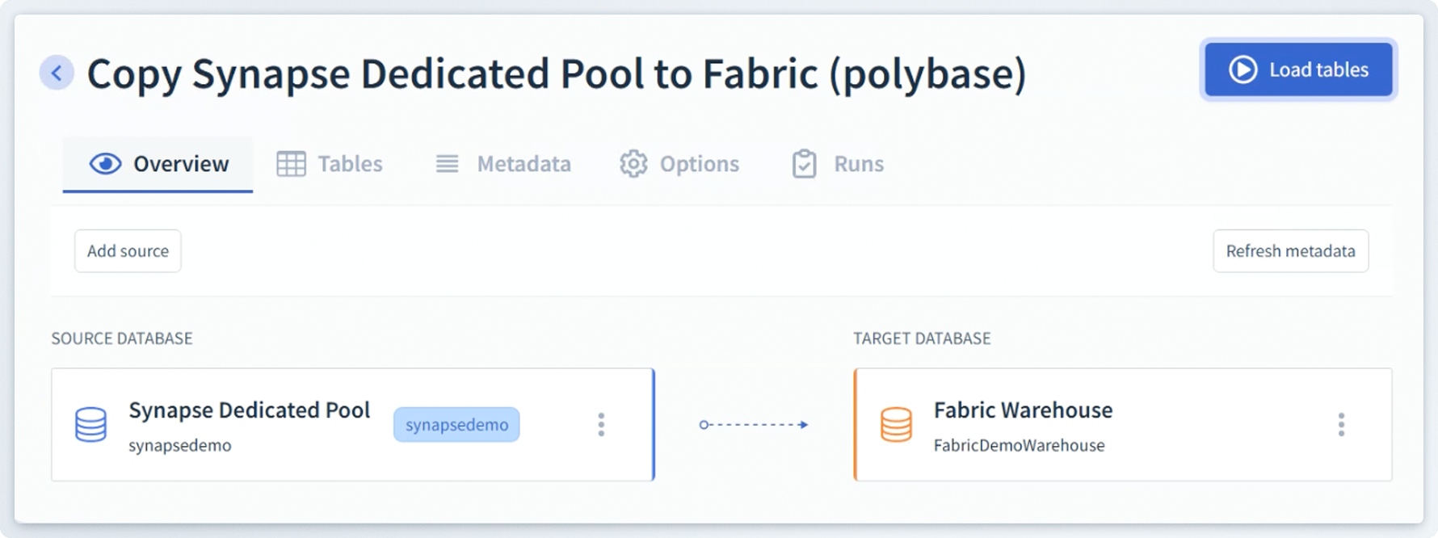Screen dimensions: 1438x538
Task: Click the eye icon on Overview tab
Action: (105, 164)
